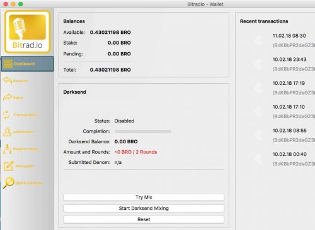
Task: Open the Send page via arrow icon
Action: click(8, 97)
